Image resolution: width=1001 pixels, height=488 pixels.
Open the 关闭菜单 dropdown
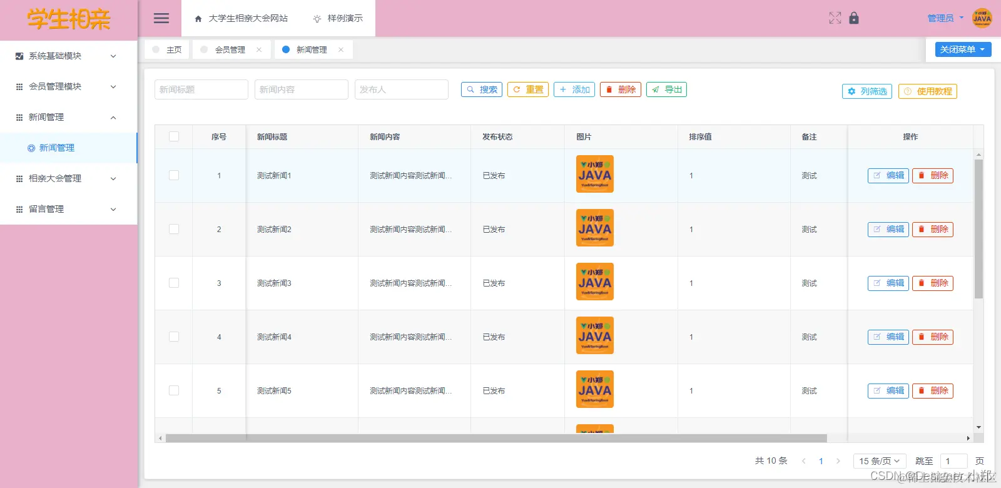point(963,49)
